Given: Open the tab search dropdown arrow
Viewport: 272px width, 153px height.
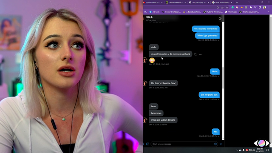Looking at the screenshot, I should 249,2.
